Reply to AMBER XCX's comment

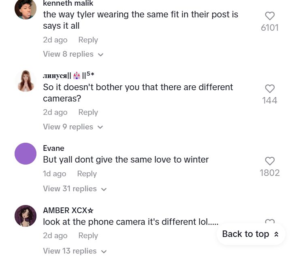pyautogui.click(x=88, y=236)
